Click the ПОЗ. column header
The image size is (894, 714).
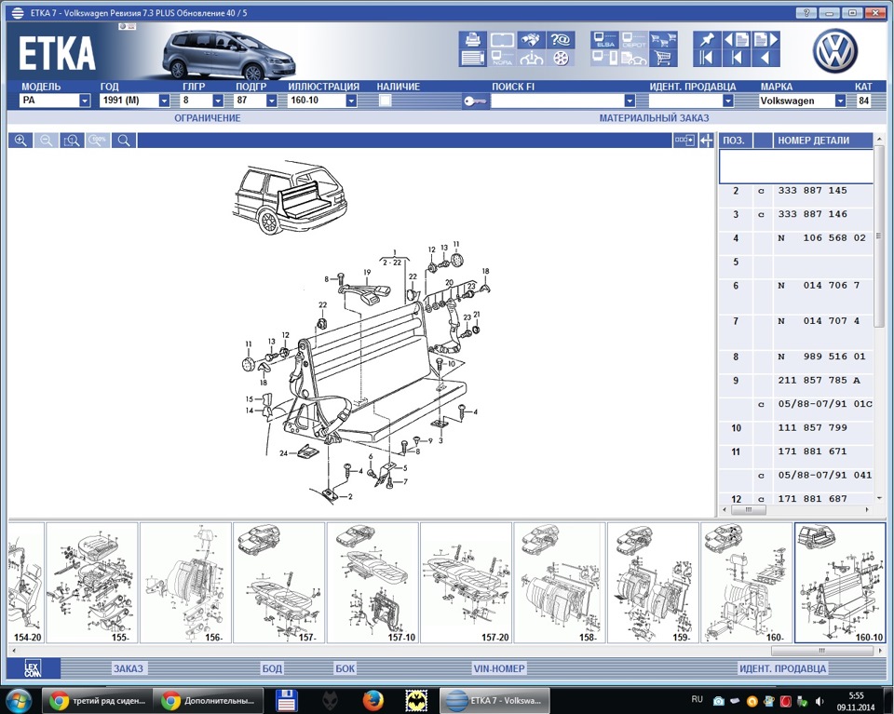(735, 141)
